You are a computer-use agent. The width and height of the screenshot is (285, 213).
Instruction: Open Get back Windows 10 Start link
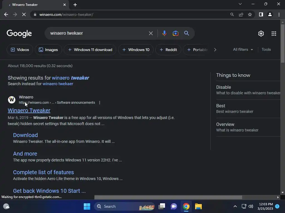click(x=49, y=191)
